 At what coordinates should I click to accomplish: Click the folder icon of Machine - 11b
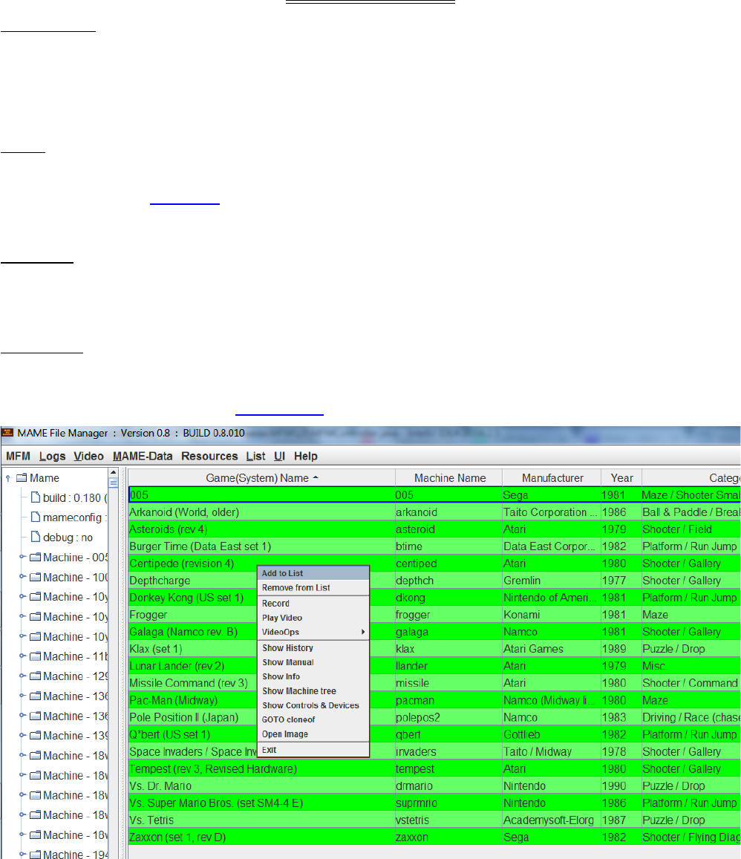click(x=36, y=656)
